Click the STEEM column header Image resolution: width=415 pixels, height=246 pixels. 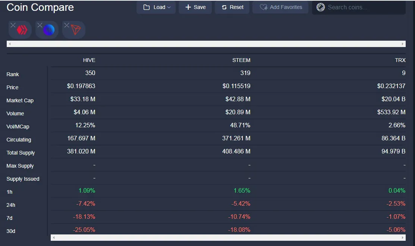[x=241, y=60]
